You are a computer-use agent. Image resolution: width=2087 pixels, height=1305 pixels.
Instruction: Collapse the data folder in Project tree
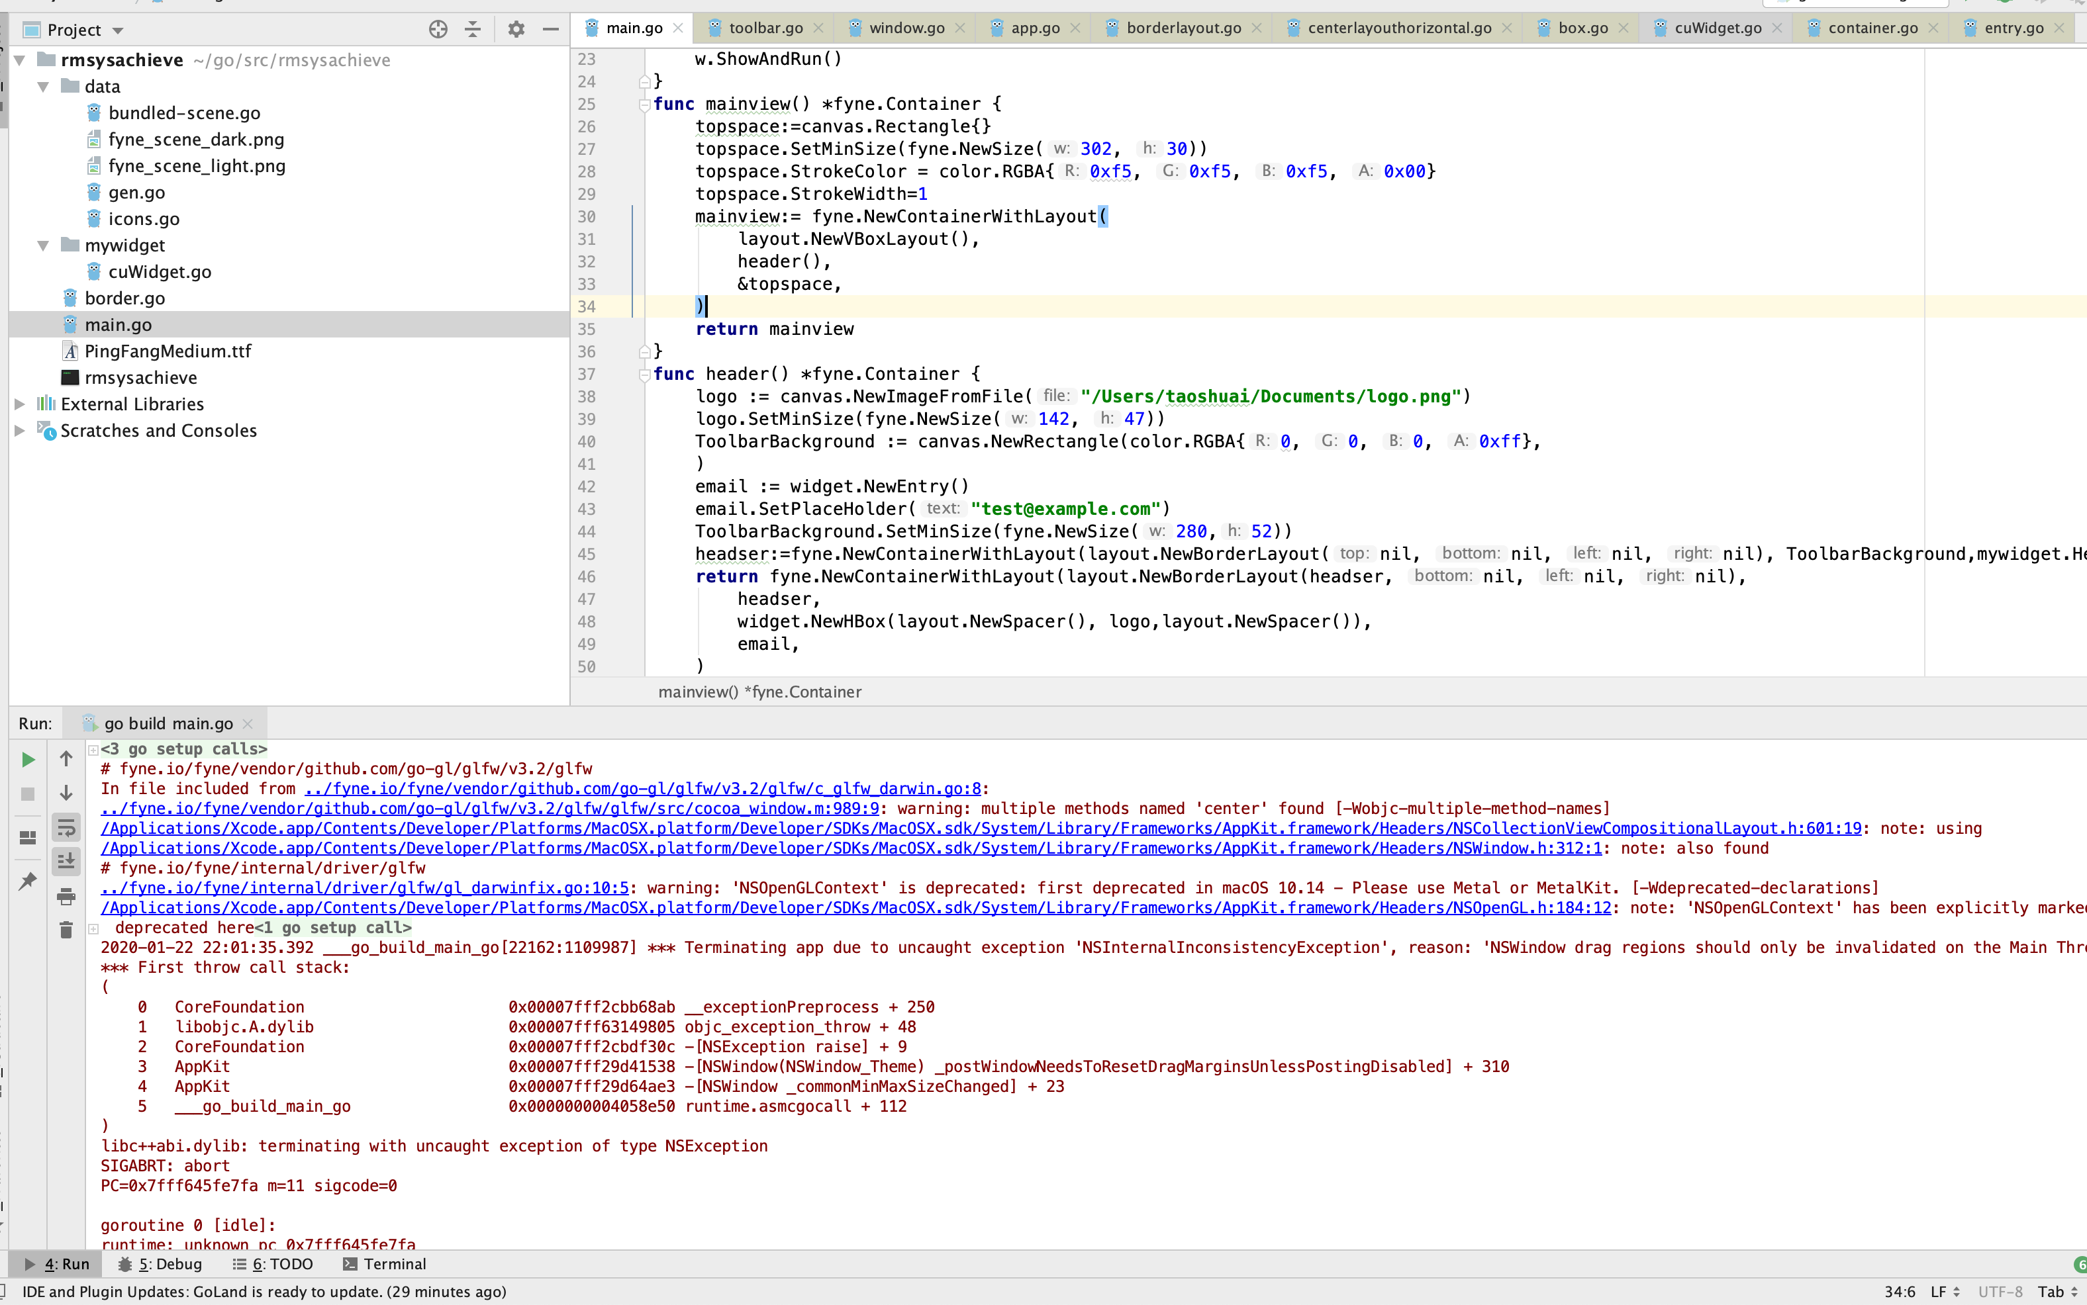coord(42,86)
